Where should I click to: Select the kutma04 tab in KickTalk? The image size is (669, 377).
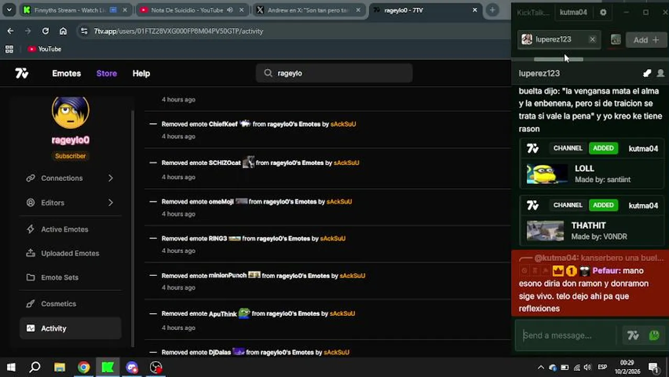tap(573, 12)
